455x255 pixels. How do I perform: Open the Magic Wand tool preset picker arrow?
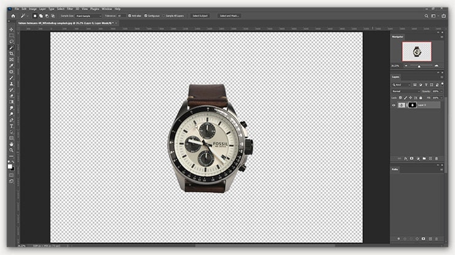(x=27, y=16)
